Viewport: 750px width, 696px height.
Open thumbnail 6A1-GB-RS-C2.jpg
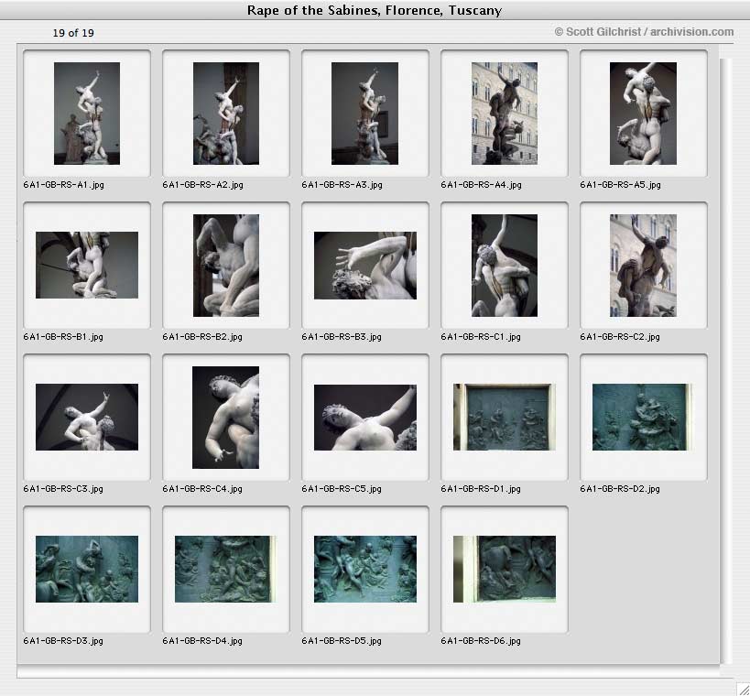(x=643, y=266)
